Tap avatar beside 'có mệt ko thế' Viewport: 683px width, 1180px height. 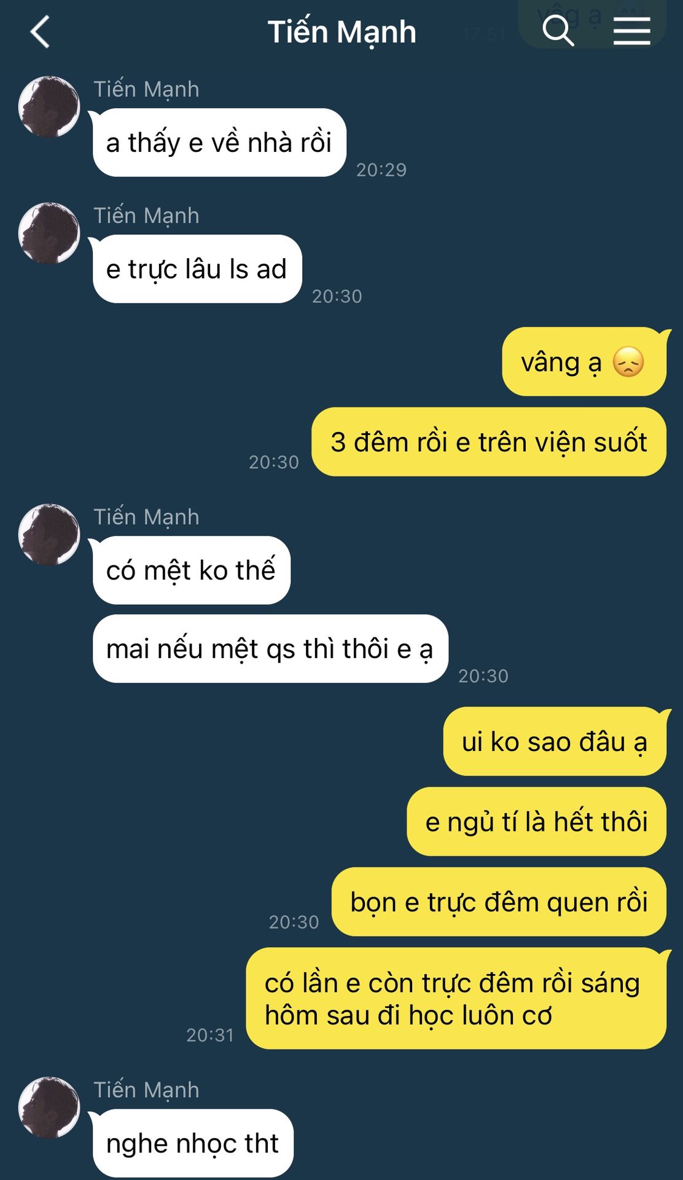coord(49,534)
